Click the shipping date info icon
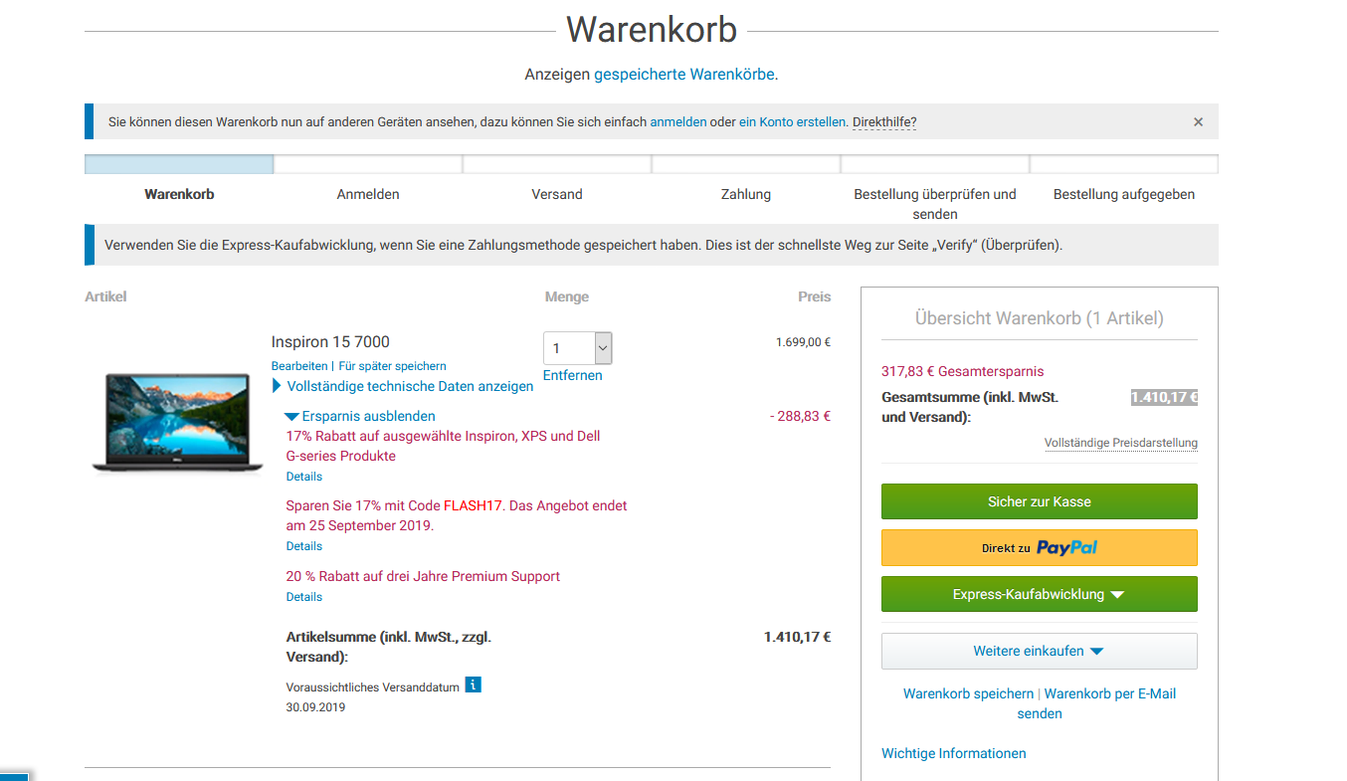The image size is (1347, 781). tap(474, 684)
